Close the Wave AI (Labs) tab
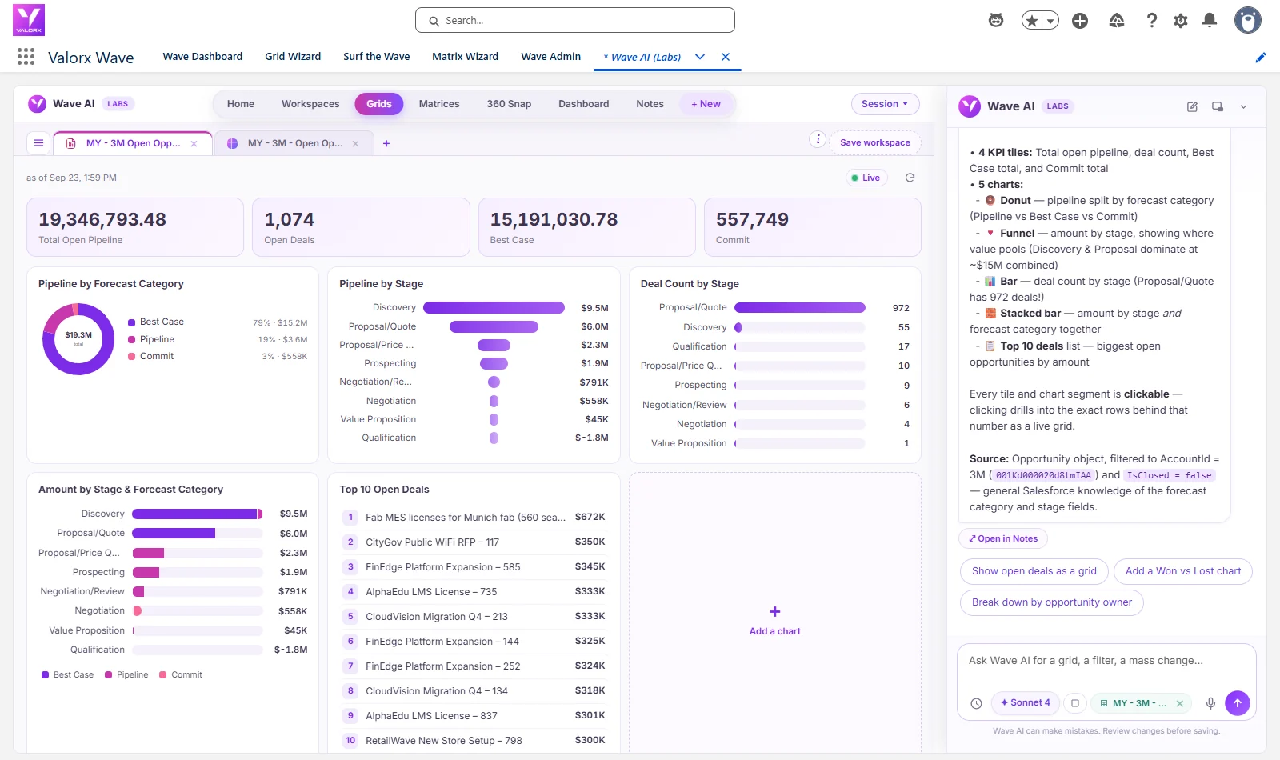 pyautogui.click(x=726, y=57)
